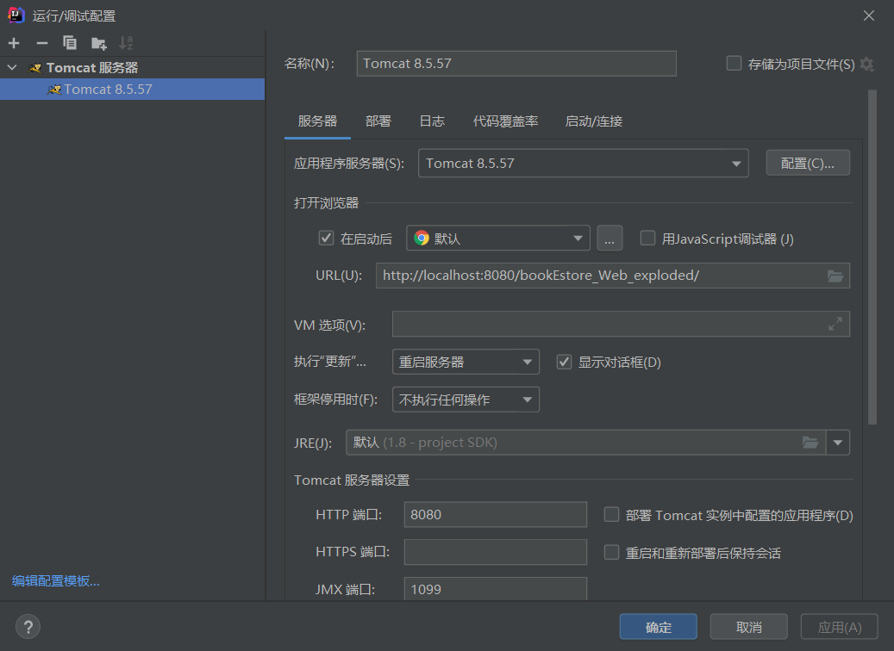
Task: Click the 应用(A) button
Action: [840, 627]
